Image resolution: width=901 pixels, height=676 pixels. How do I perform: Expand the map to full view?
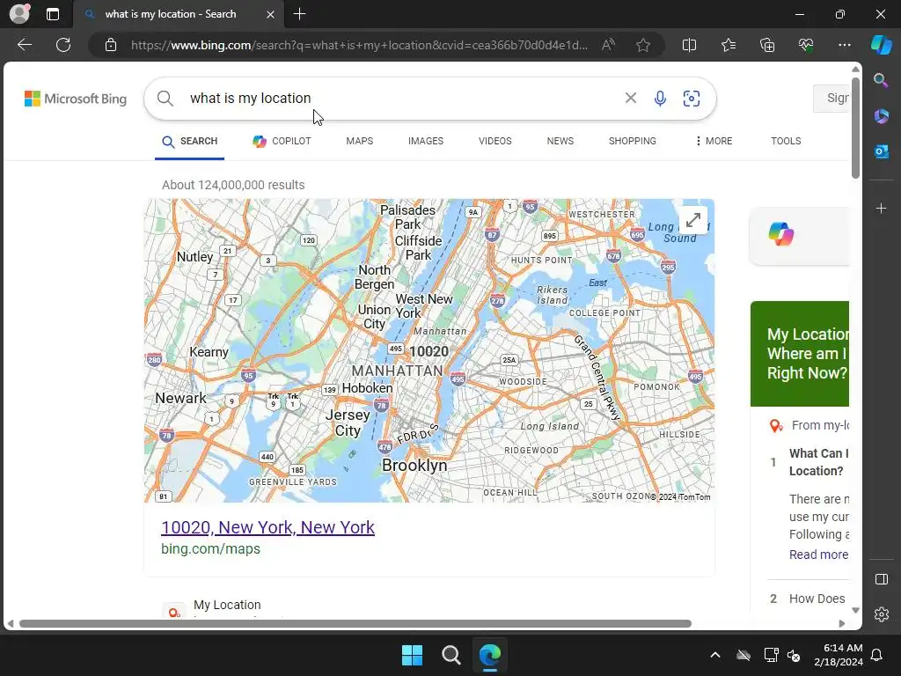pos(693,220)
